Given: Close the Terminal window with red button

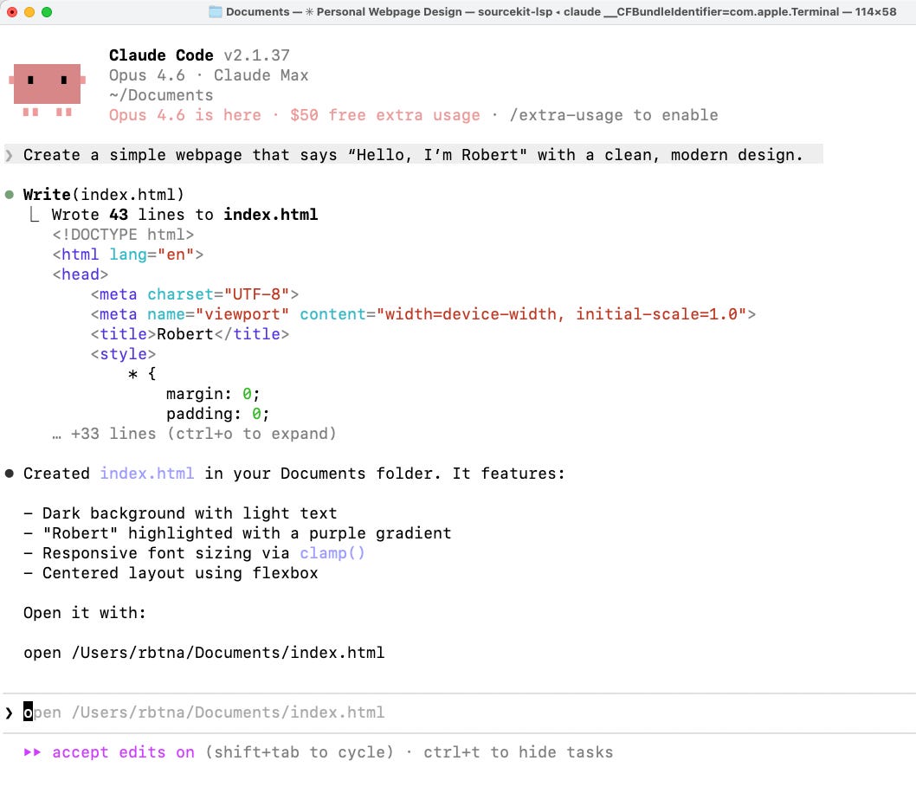Looking at the screenshot, I should [x=11, y=11].
